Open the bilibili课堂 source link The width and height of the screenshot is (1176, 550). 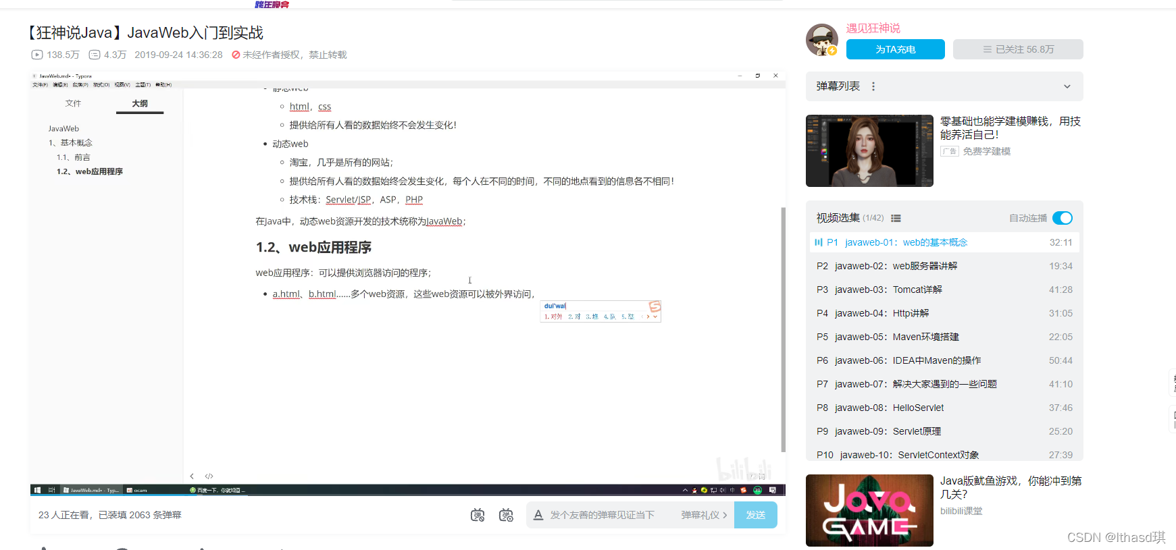pyautogui.click(x=961, y=511)
